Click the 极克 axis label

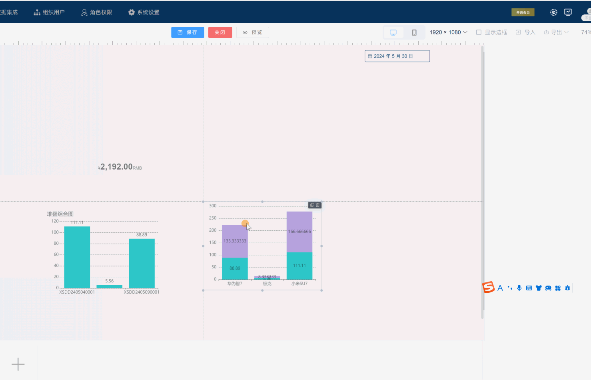[x=267, y=284]
